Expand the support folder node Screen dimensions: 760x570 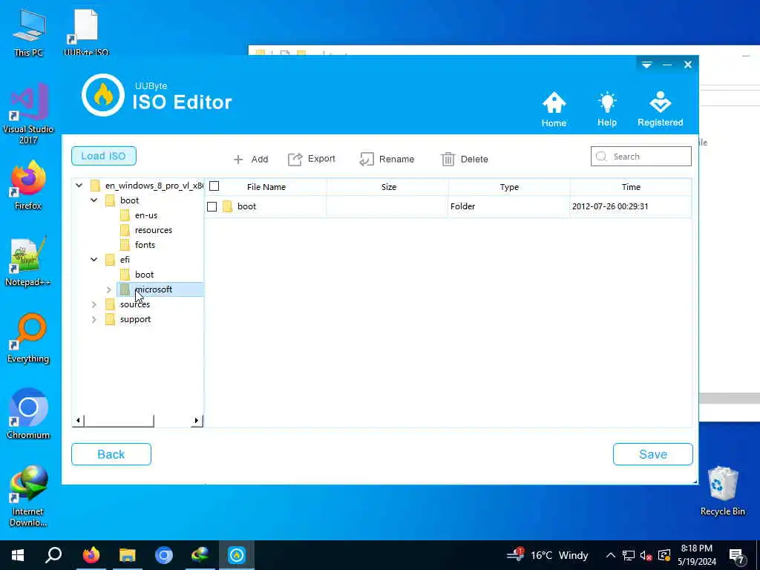click(94, 319)
